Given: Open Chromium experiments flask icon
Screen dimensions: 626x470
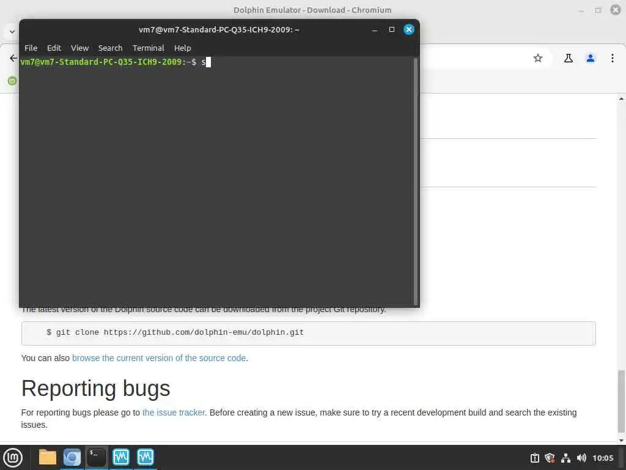Looking at the screenshot, I should pos(568,58).
